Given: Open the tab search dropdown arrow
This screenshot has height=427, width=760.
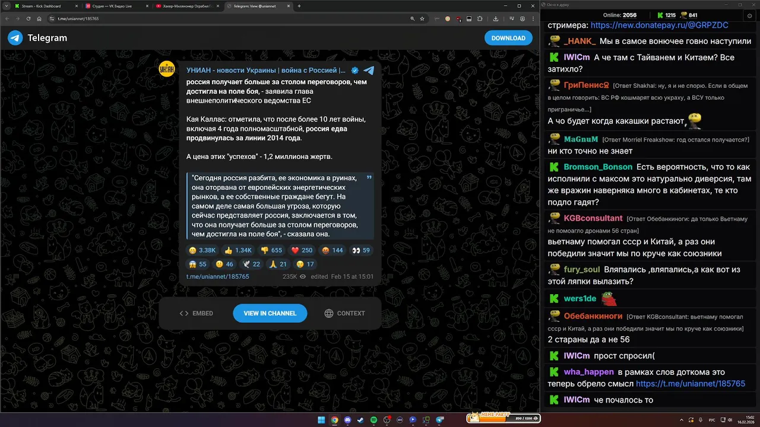Looking at the screenshot, I should pyautogui.click(x=5, y=6).
